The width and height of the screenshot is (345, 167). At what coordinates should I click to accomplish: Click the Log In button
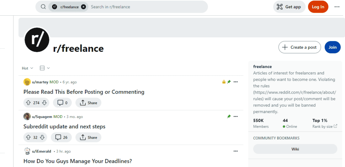(318, 7)
